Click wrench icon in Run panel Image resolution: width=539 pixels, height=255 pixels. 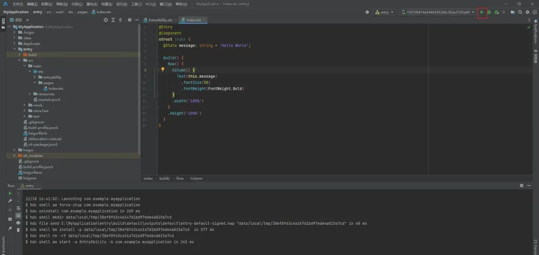pos(10,200)
